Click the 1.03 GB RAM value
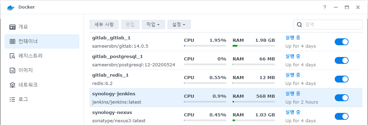Screen dimensions: 368x125 [265, 115]
